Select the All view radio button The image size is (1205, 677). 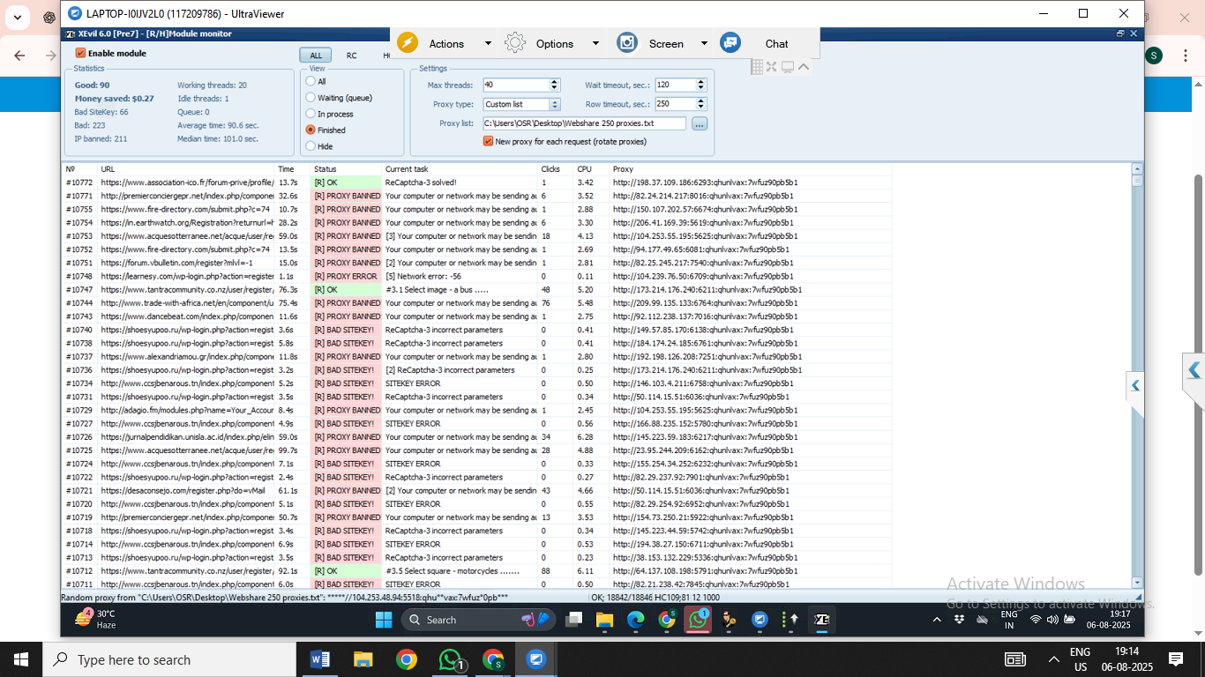point(311,81)
